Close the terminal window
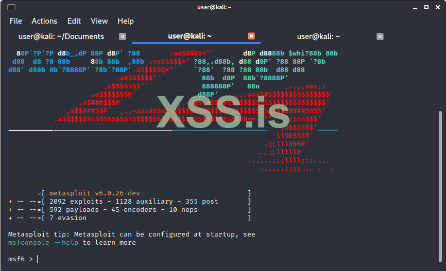The width and height of the screenshot is (446, 271). pos(438,7)
